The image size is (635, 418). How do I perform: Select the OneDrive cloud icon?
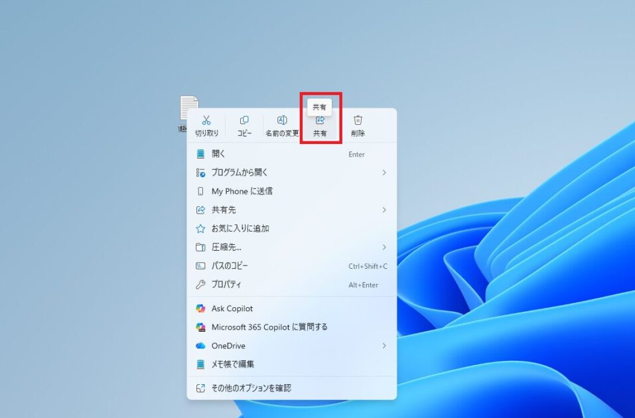200,346
